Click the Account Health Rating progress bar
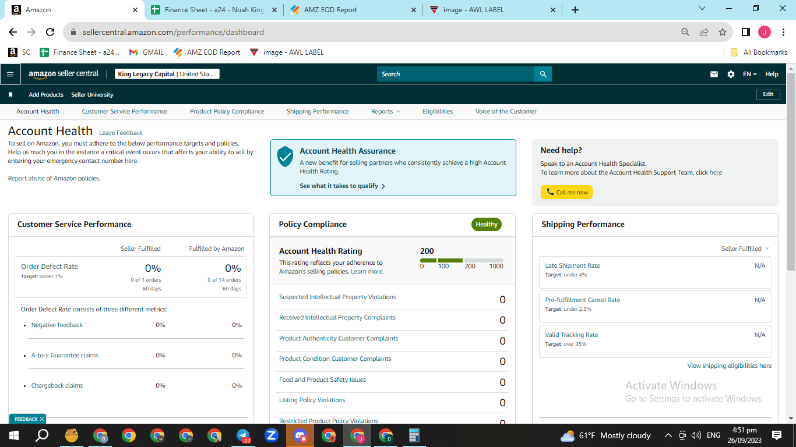 coord(462,260)
